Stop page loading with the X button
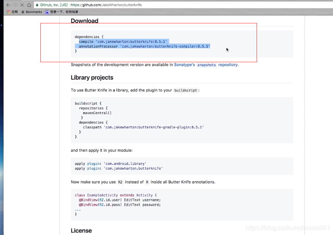333x235 pixels. click(x=22, y=5)
